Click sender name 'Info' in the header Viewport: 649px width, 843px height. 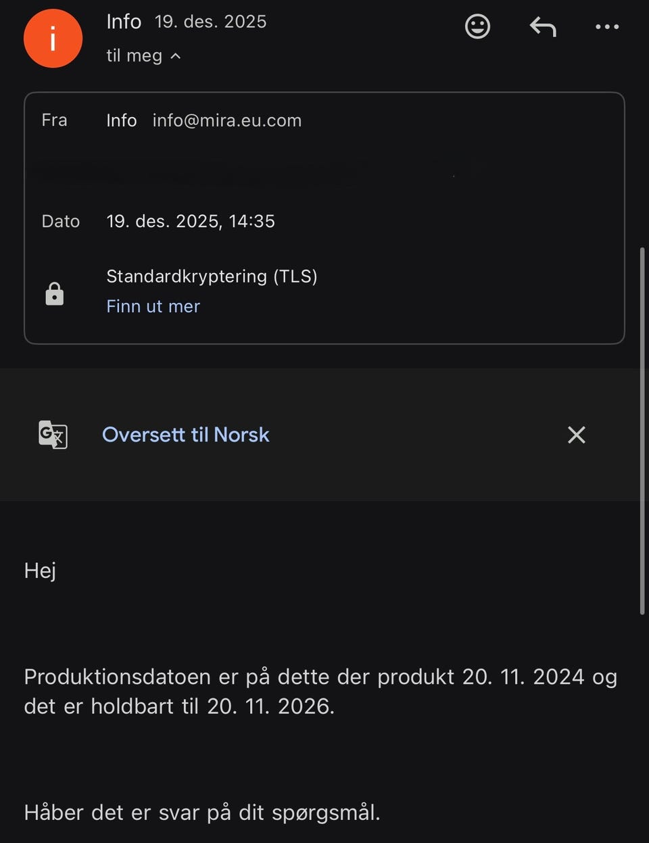pos(124,22)
